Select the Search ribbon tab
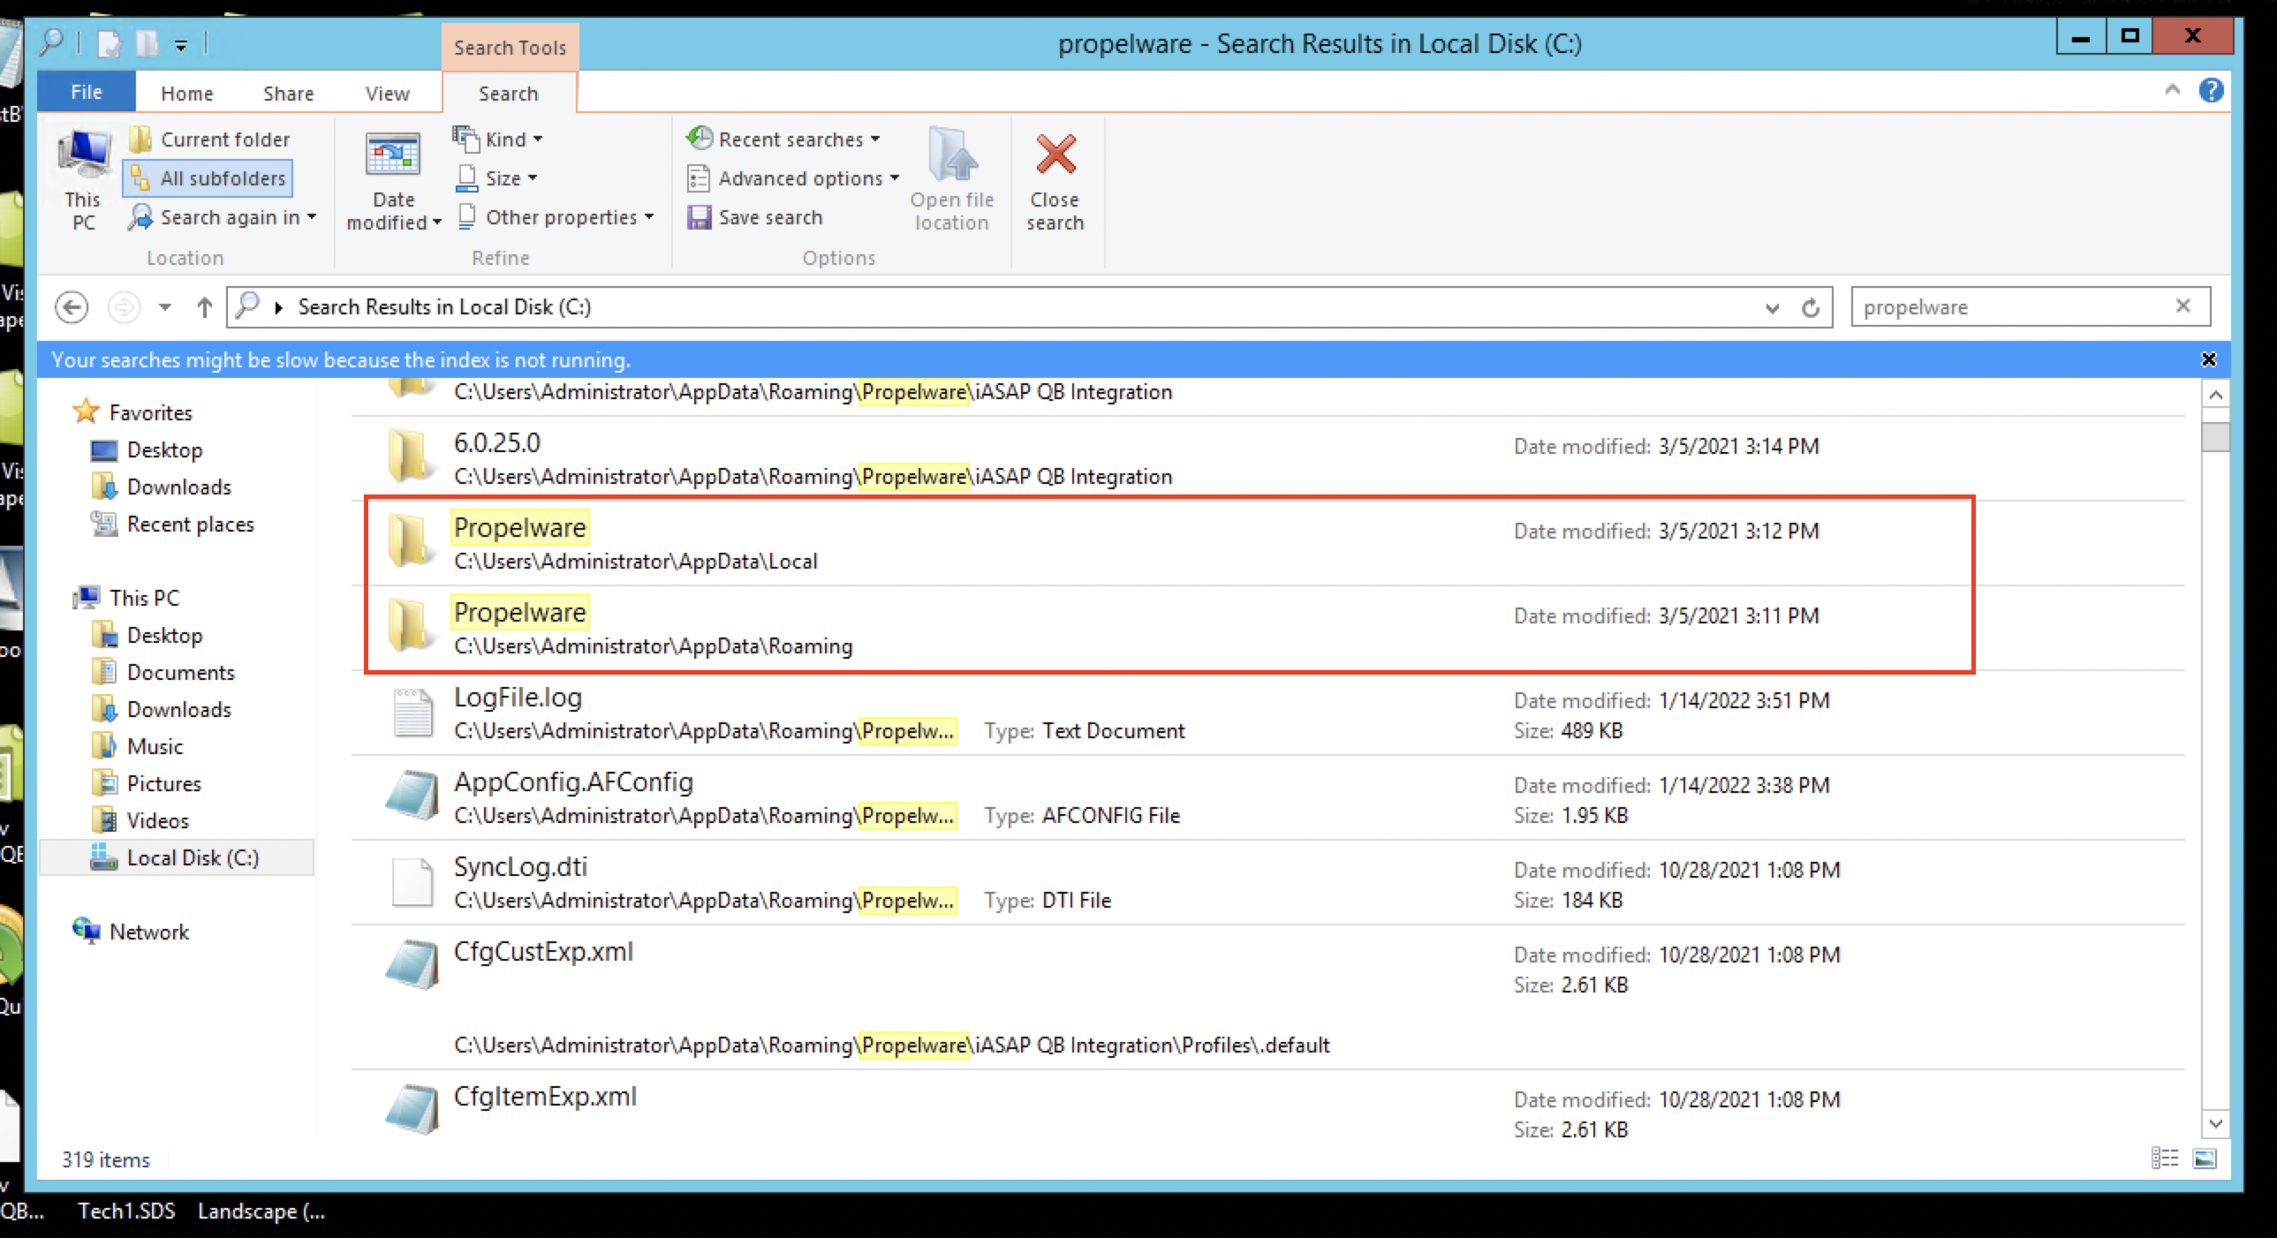 508,93
